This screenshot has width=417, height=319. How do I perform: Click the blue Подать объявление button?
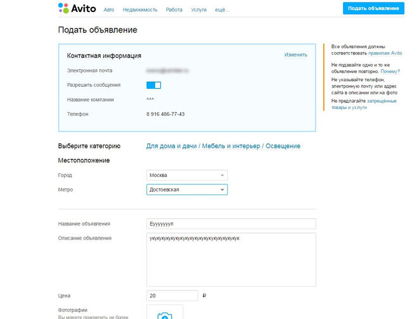[x=373, y=8]
